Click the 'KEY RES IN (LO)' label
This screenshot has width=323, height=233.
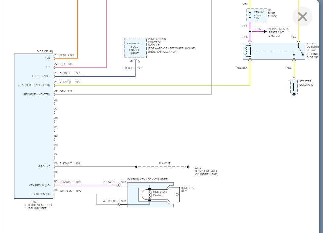pyautogui.click(x=40, y=185)
